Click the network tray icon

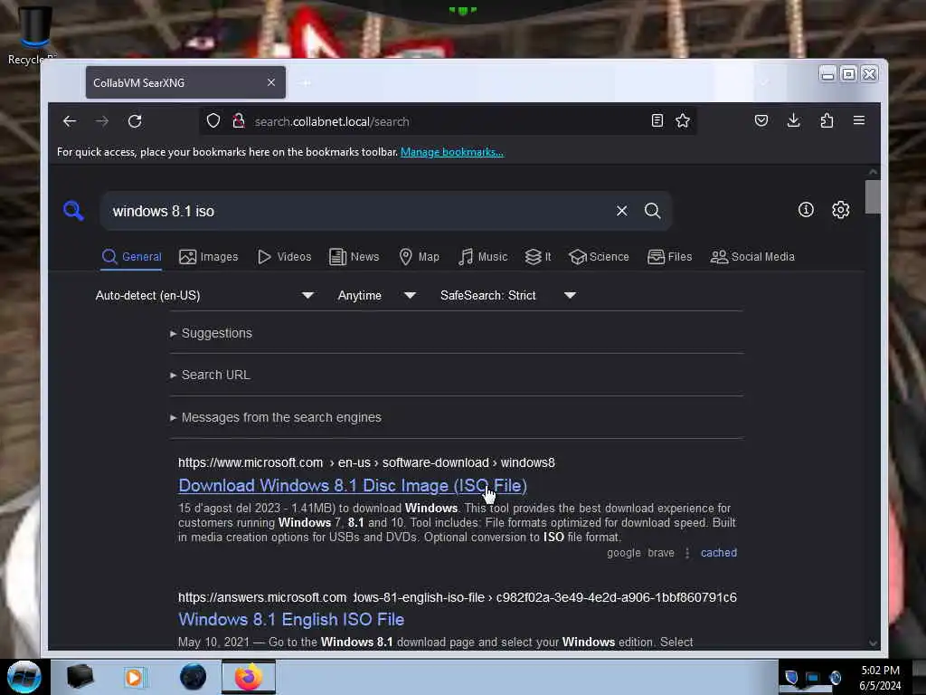click(813, 677)
